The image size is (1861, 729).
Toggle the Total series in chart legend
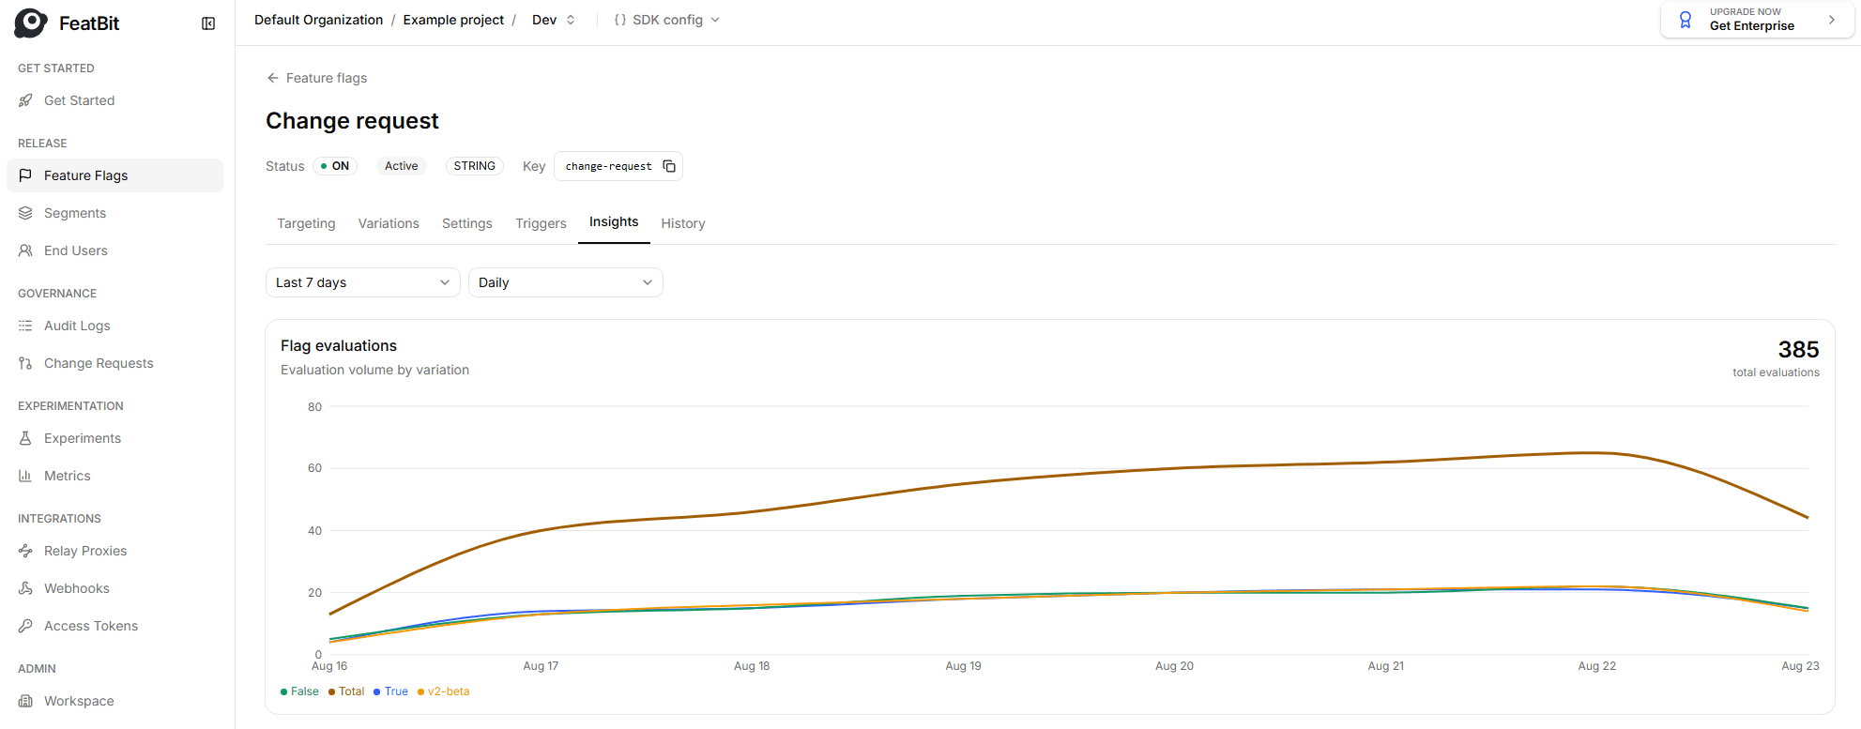tap(346, 691)
